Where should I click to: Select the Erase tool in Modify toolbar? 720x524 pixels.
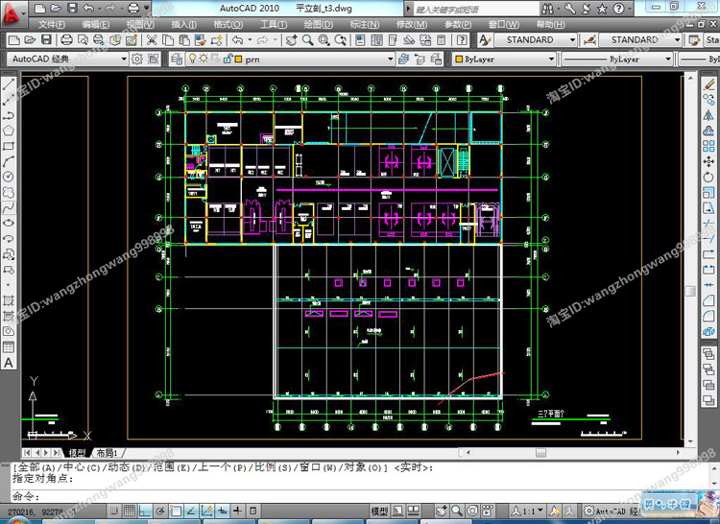point(708,83)
